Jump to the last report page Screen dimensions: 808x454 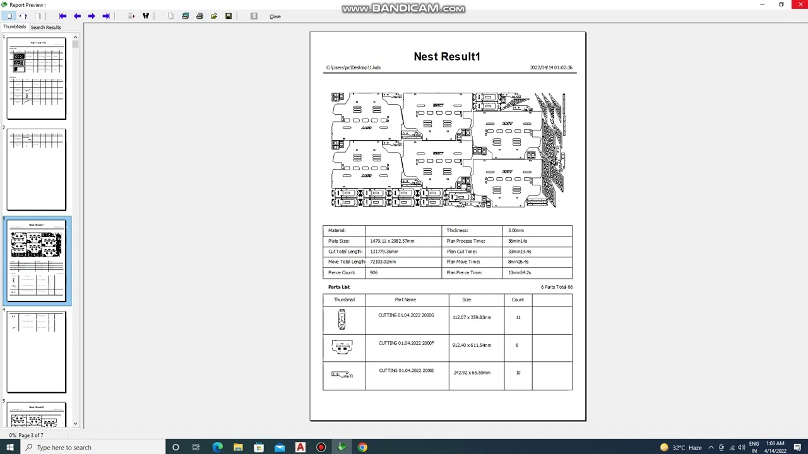click(x=106, y=16)
